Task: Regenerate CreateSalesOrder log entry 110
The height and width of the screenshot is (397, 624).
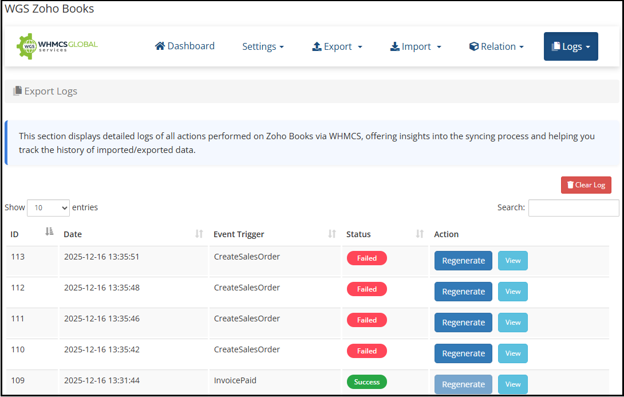Action: pyautogui.click(x=463, y=353)
